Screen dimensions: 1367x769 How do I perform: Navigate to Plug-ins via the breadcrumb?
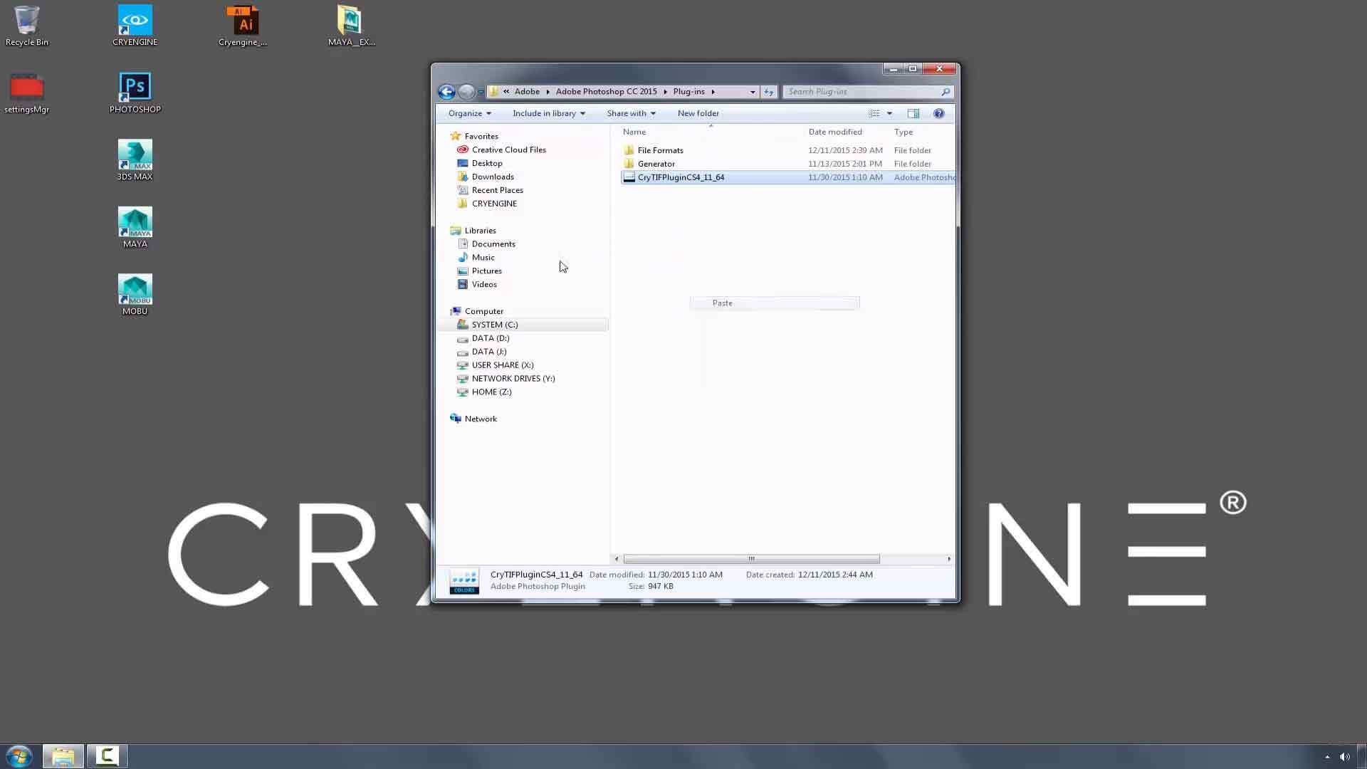click(688, 91)
